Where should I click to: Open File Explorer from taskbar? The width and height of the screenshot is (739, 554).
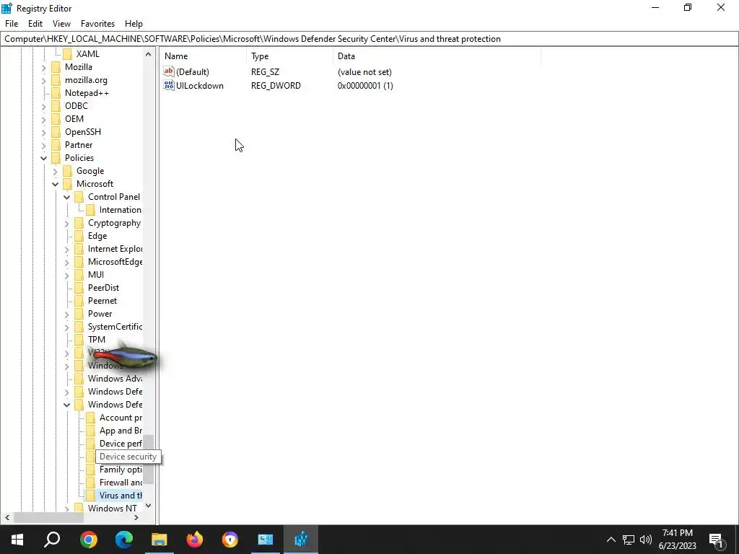point(159,540)
